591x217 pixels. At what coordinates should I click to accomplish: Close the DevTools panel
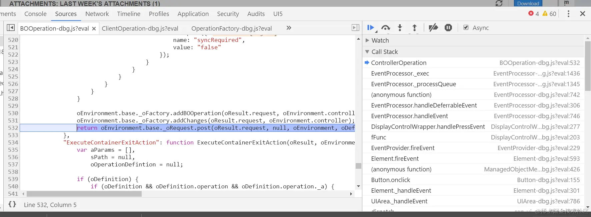(583, 14)
